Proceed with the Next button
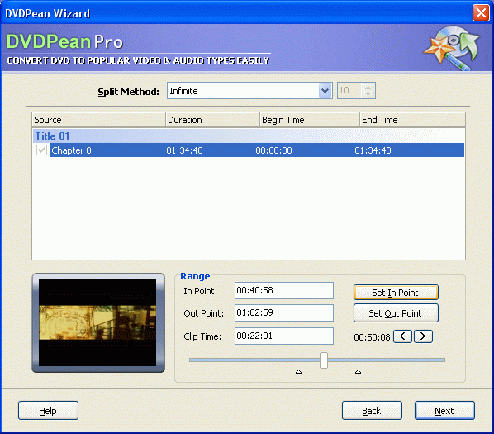The height and width of the screenshot is (434, 494). (x=444, y=411)
